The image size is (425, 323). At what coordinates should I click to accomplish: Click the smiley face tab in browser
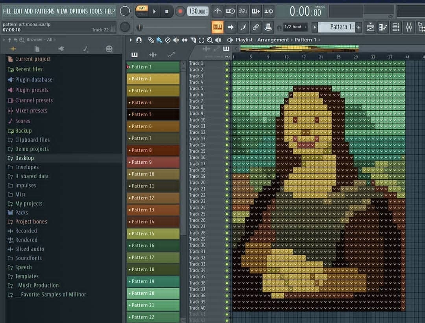109,49
